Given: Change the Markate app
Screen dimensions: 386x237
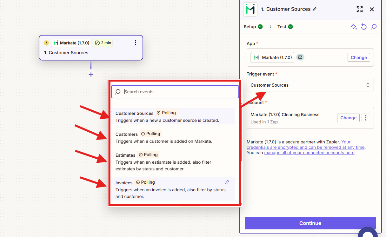Looking at the screenshot, I should 359,57.
